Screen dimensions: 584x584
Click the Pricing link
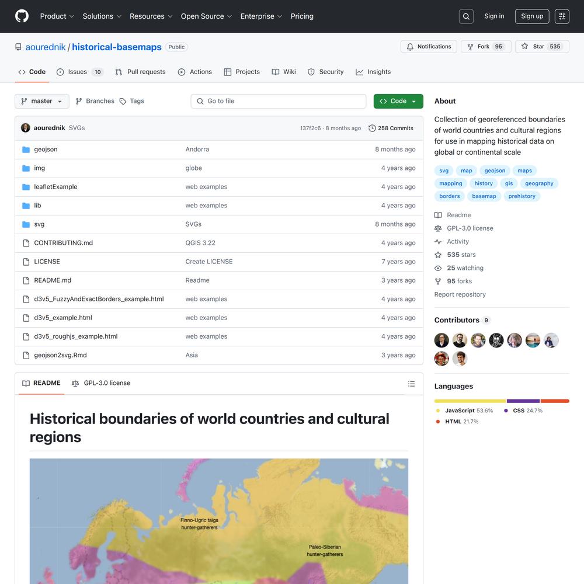point(302,16)
